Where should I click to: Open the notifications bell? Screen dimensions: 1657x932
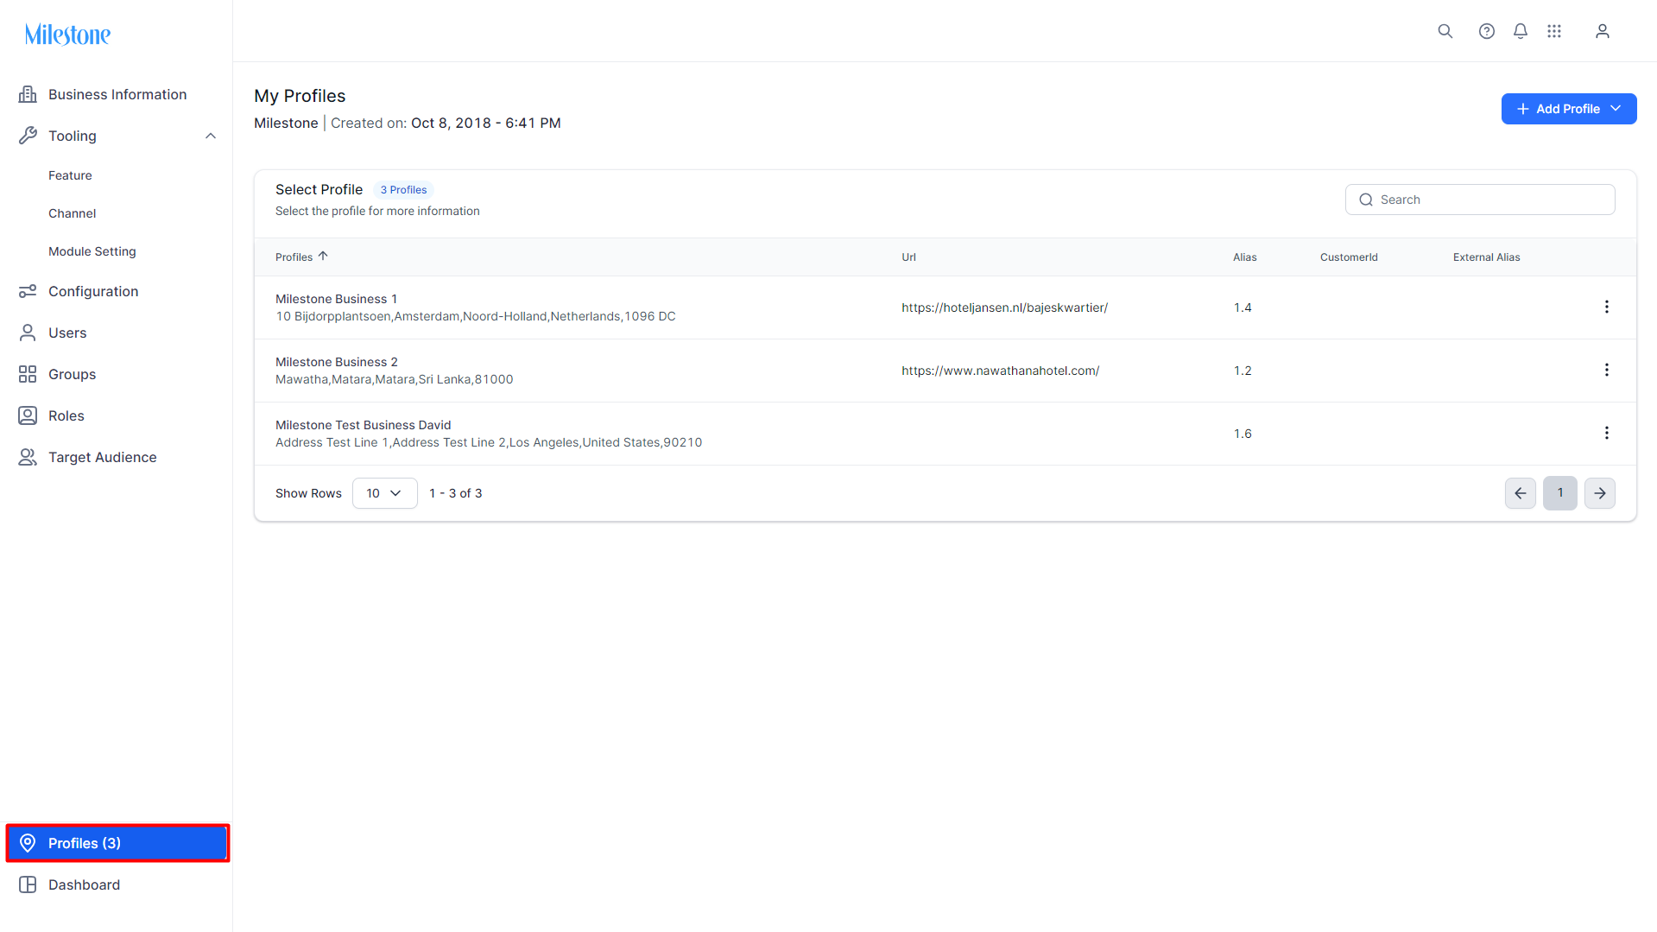coord(1521,31)
